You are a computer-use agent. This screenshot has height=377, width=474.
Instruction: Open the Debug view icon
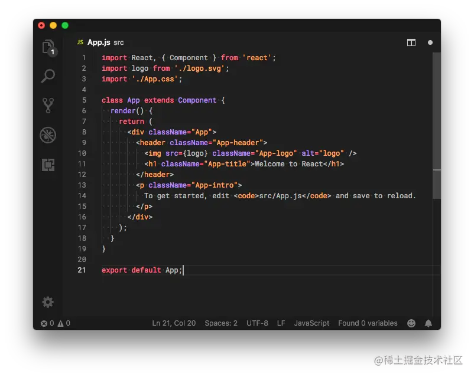[48, 135]
